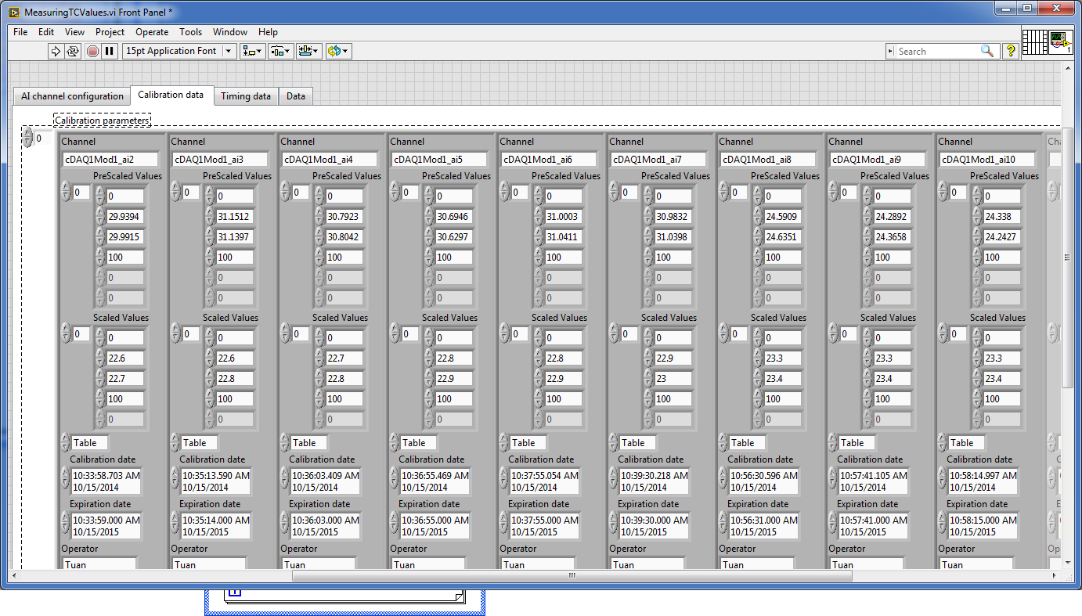Click the stepper beside prescaled value 24.338

click(977, 217)
